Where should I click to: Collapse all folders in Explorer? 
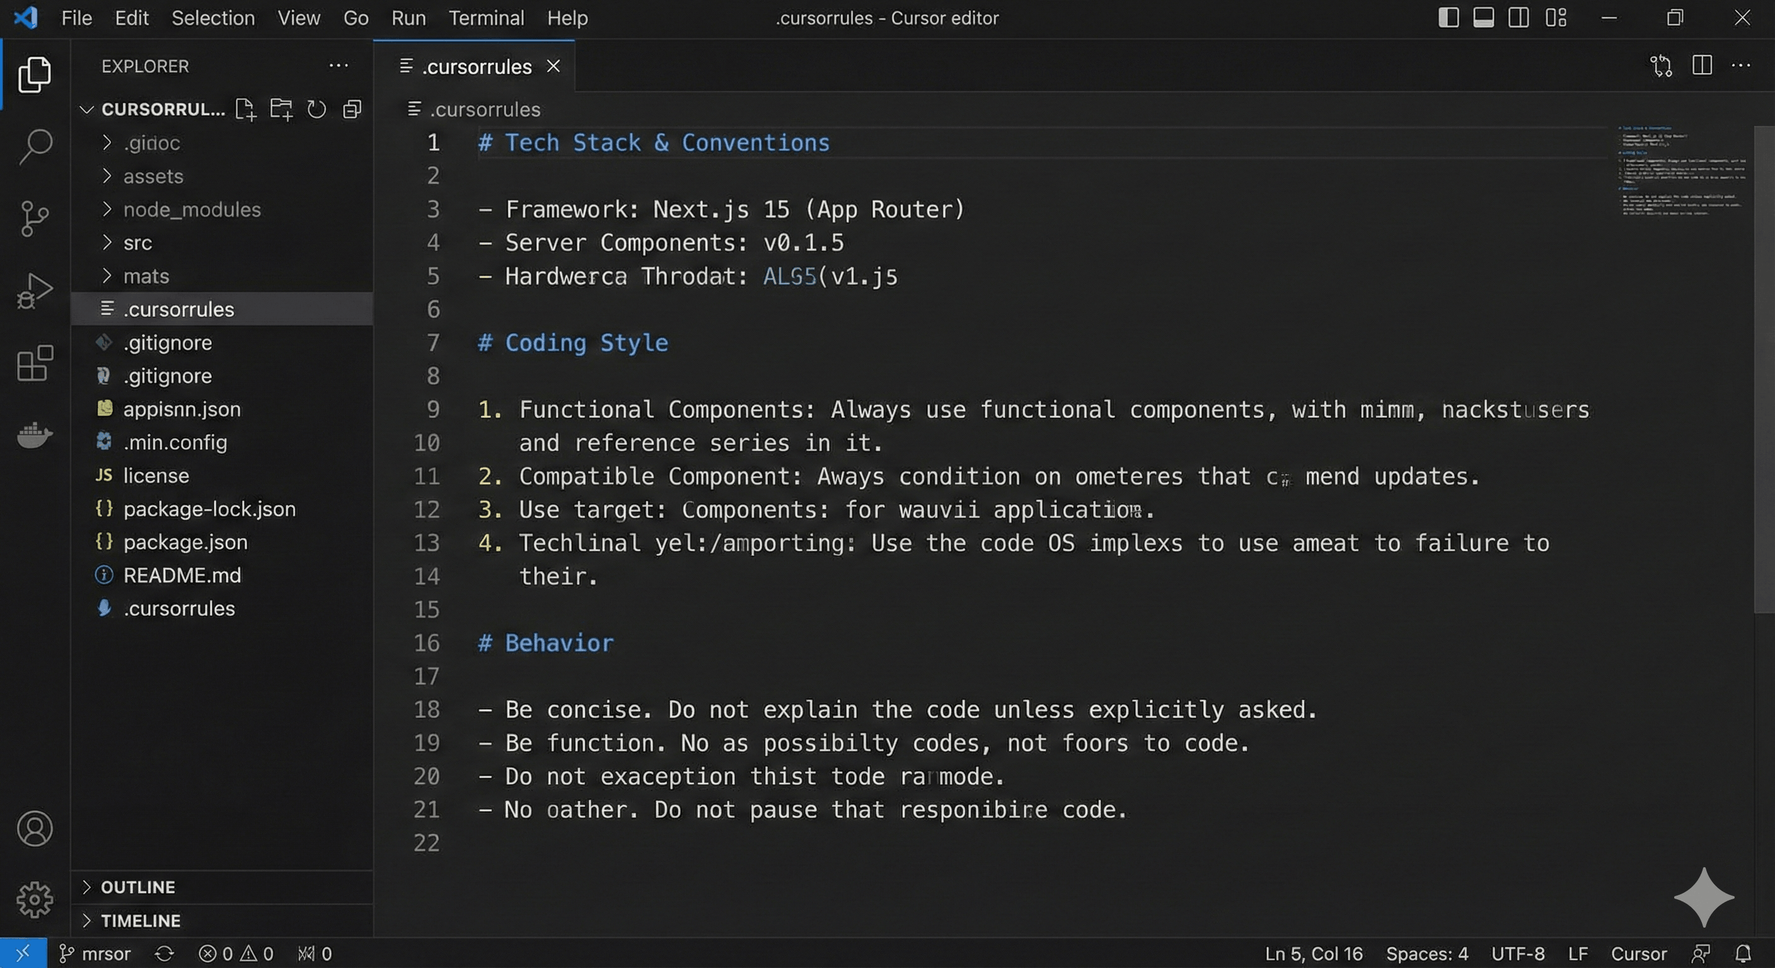(x=352, y=109)
